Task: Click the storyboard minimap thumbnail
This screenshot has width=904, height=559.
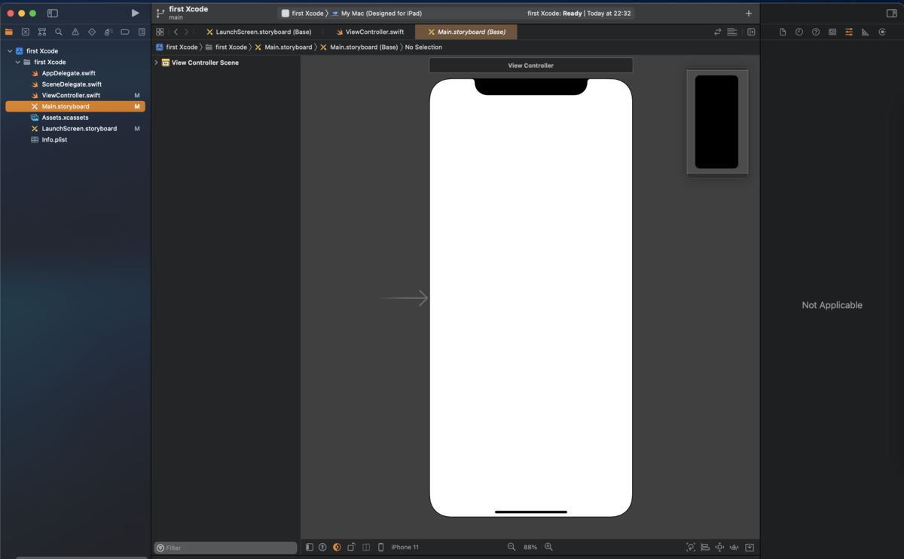Action: click(717, 122)
